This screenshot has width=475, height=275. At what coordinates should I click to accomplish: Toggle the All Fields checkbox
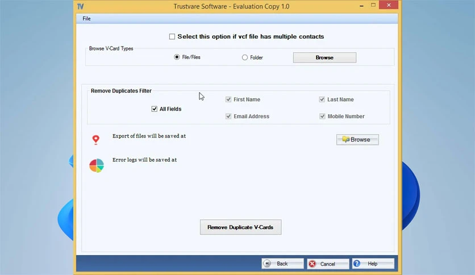(x=154, y=109)
